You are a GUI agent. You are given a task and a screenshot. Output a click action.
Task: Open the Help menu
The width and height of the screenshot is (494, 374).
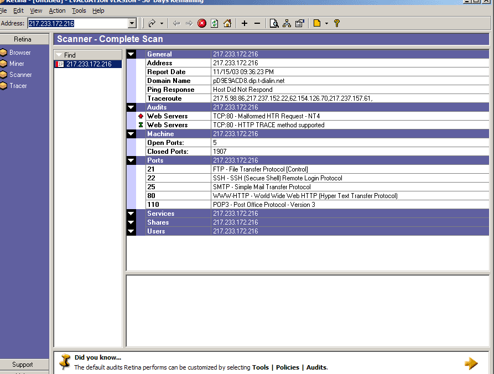[98, 11]
